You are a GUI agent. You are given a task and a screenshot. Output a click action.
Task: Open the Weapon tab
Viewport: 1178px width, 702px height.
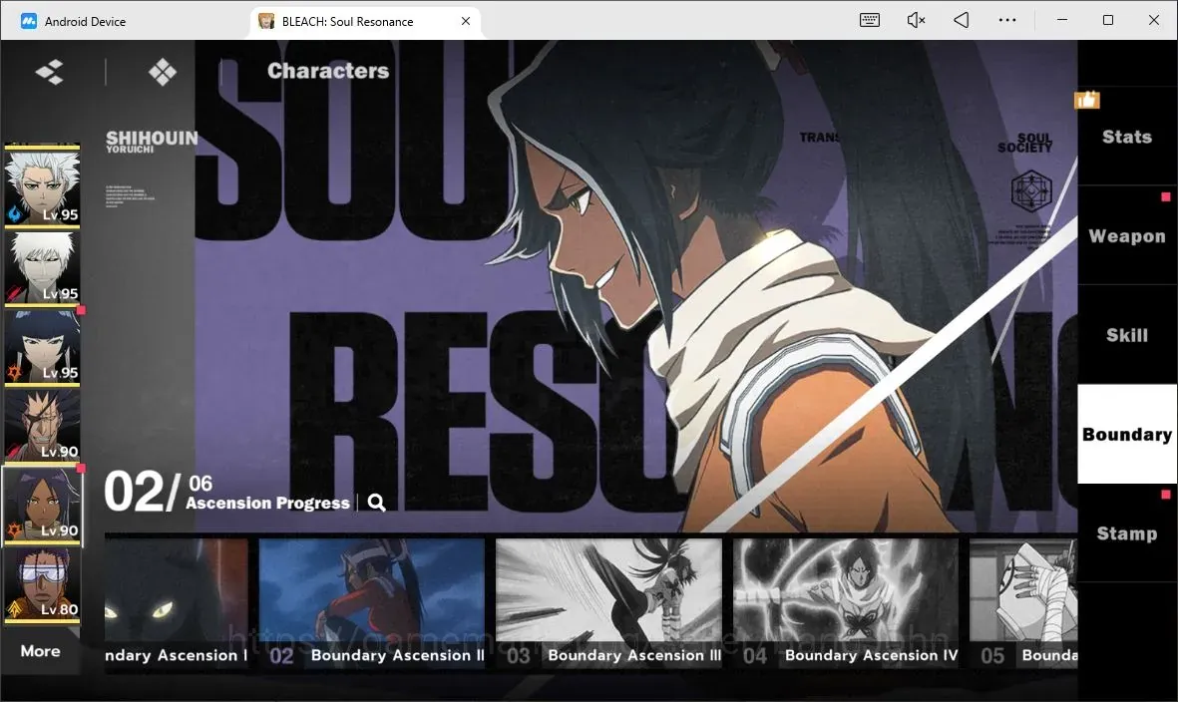pyautogui.click(x=1127, y=235)
